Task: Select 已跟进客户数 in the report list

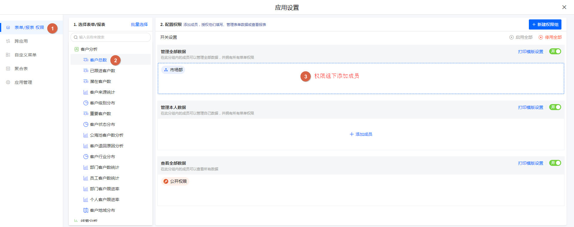Action: (103, 71)
